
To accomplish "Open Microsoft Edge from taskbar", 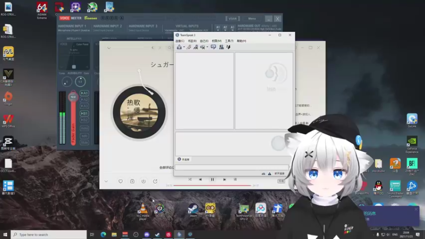I will coord(103,235).
